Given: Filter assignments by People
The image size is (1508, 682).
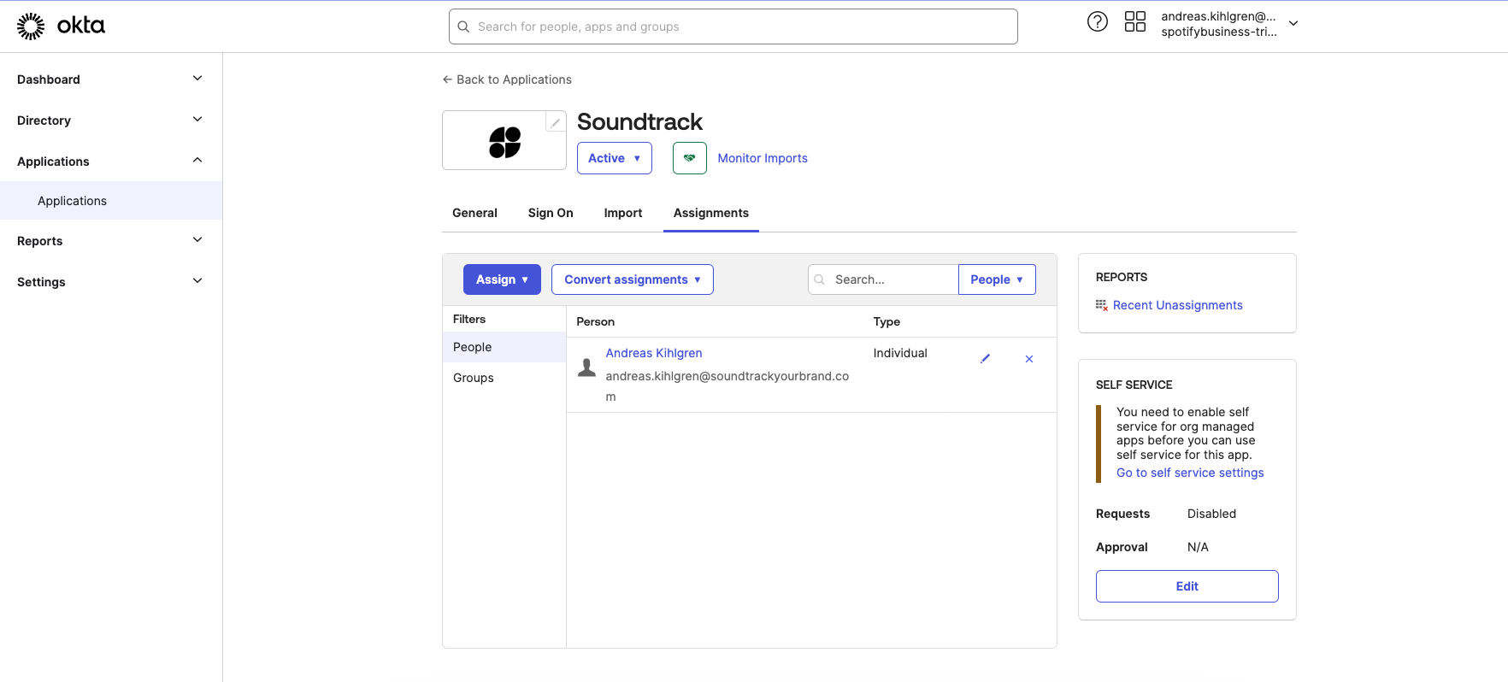Looking at the screenshot, I should 504,347.
